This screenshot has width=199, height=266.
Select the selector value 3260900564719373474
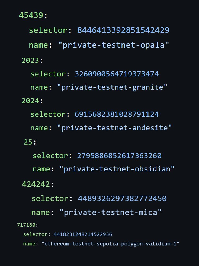tap(117, 74)
